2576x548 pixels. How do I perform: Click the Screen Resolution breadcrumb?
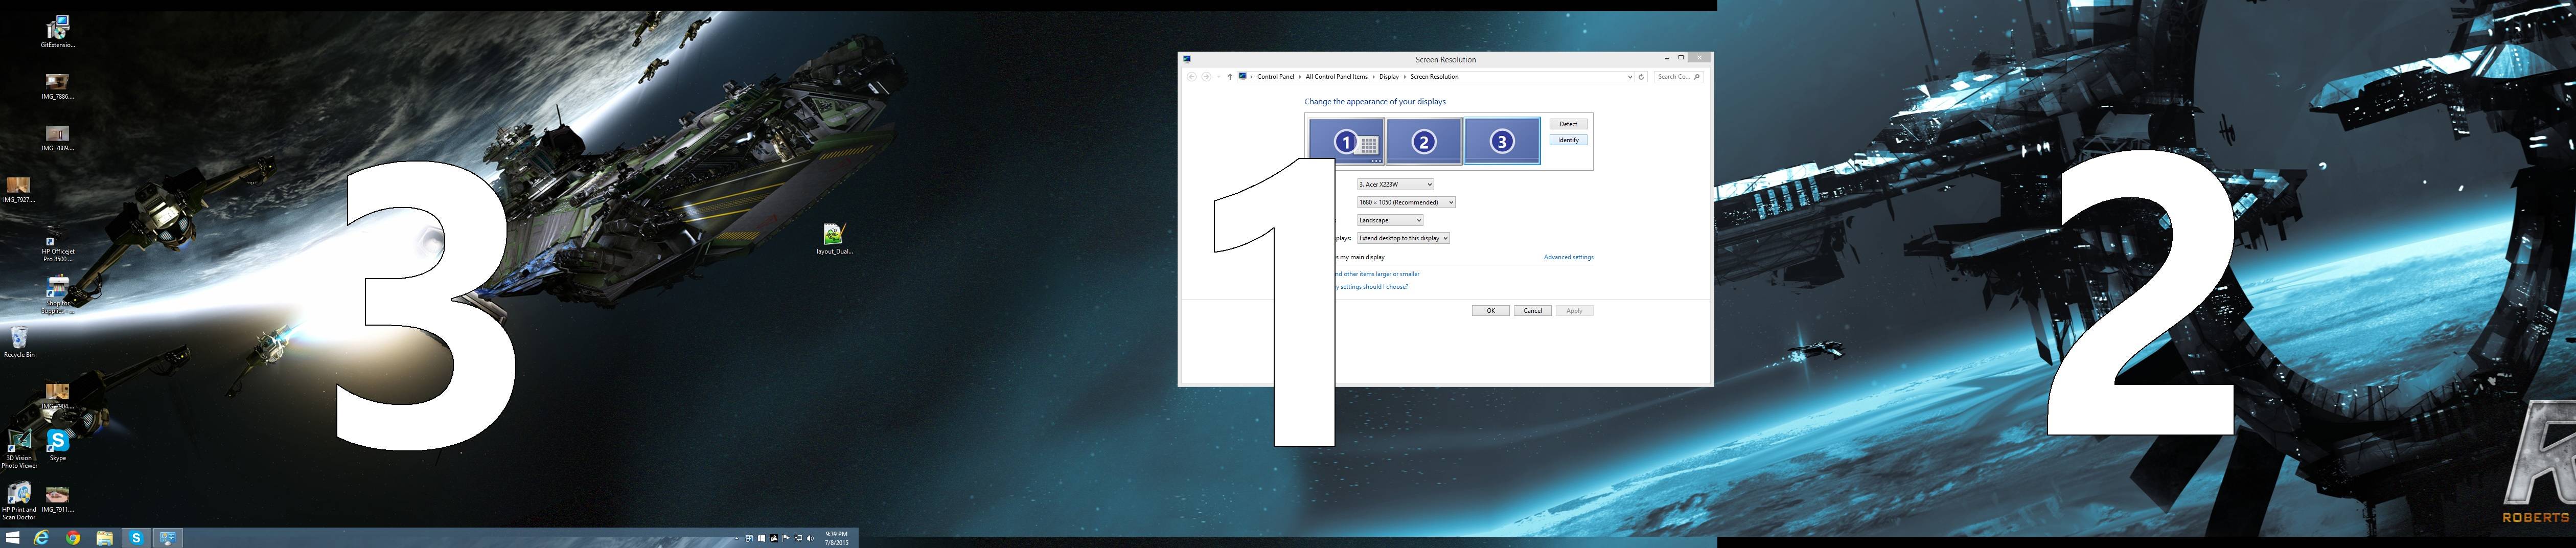click(x=1434, y=77)
